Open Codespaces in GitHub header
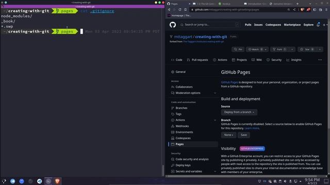 (x=273, y=25)
